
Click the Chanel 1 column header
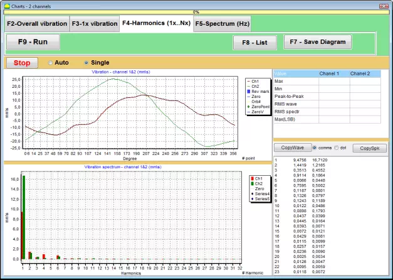[x=334, y=73]
